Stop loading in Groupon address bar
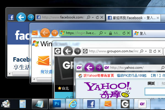This screenshot has height=110, width=165. [159, 51]
